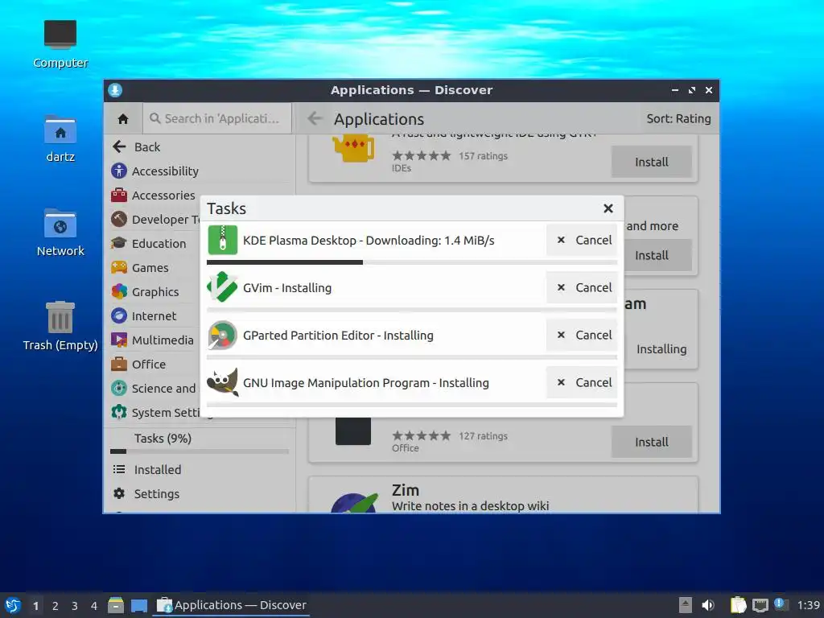This screenshot has height=618, width=824.
Task: Click the teapot IDE application icon
Action: [354, 148]
